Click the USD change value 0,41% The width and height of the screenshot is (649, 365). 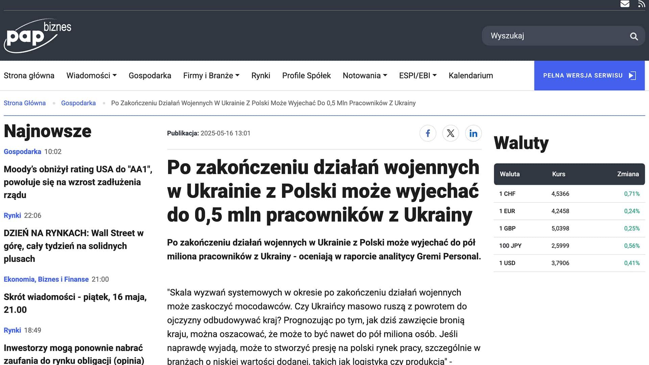(632, 263)
